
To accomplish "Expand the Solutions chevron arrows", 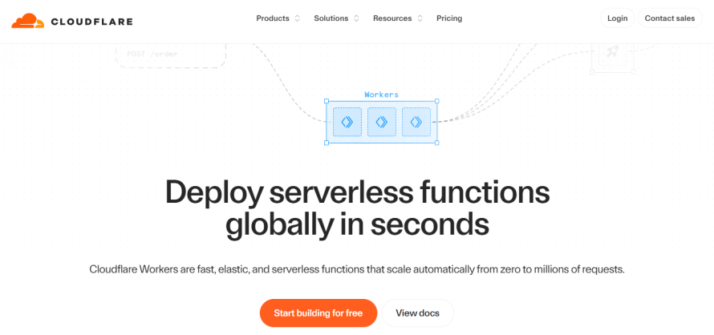I will (356, 18).
